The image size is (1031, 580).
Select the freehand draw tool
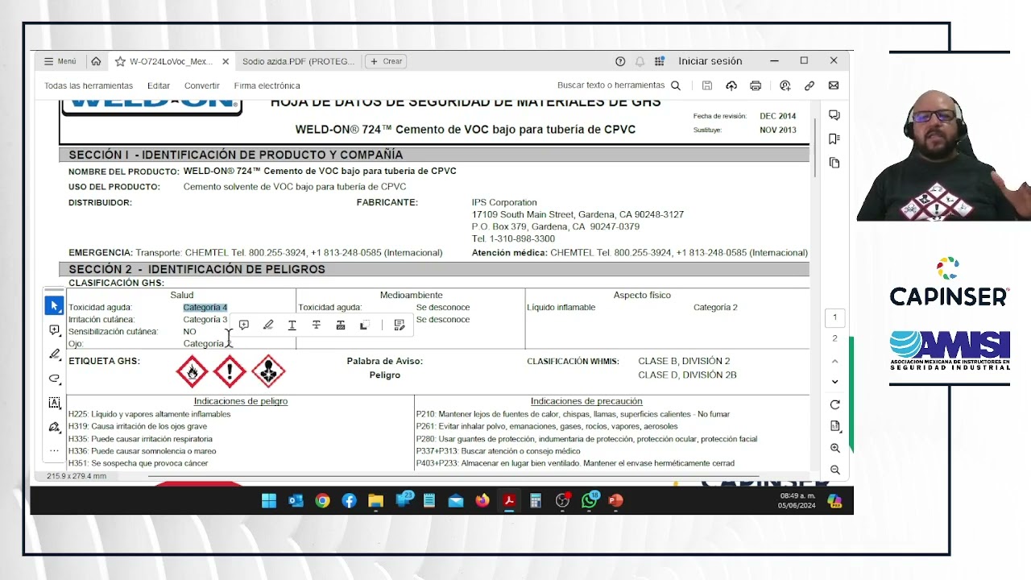point(54,378)
